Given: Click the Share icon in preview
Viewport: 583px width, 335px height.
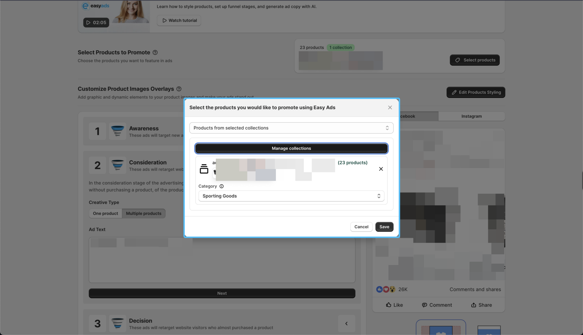Looking at the screenshot, I should coord(473,305).
